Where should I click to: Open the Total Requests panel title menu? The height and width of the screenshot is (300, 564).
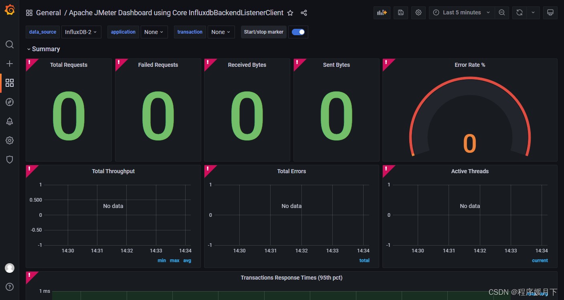[x=69, y=65]
